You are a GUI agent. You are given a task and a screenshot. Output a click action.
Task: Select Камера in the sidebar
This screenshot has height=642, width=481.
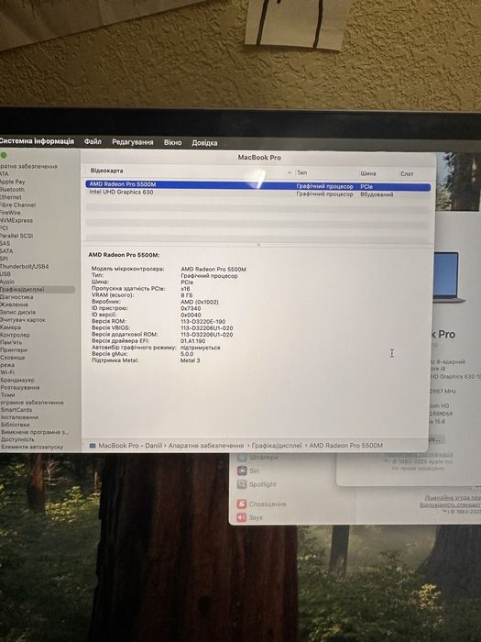[x=11, y=327]
